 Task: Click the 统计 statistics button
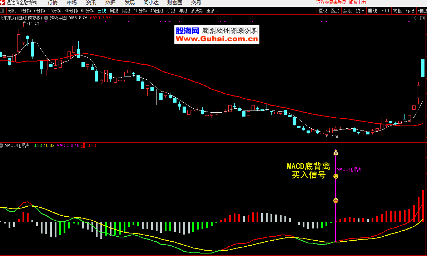pos(360,11)
